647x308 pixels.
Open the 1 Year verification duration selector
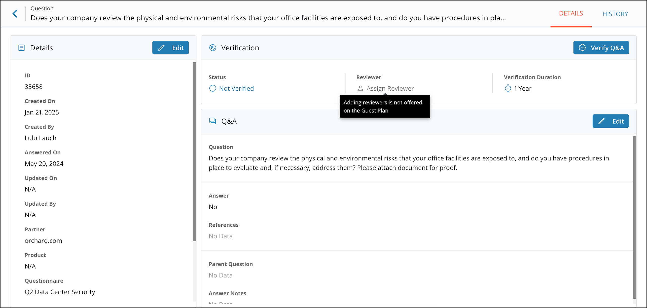pos(523,88)
